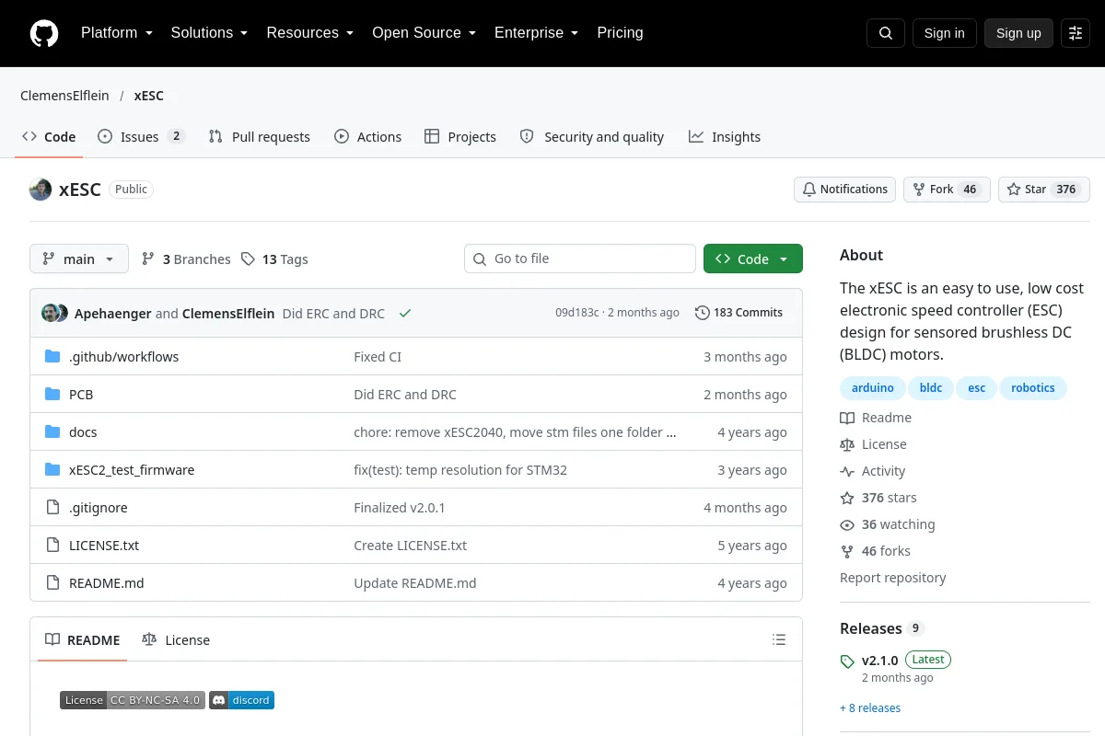Click the Notifications button

[845, 190]
